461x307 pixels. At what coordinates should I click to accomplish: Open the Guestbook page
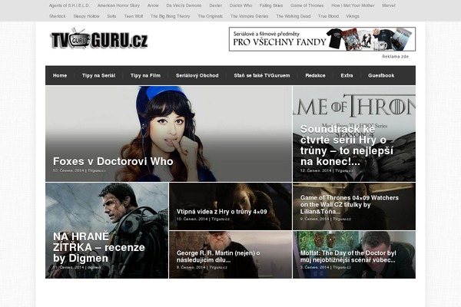click(x=381, y=75)
